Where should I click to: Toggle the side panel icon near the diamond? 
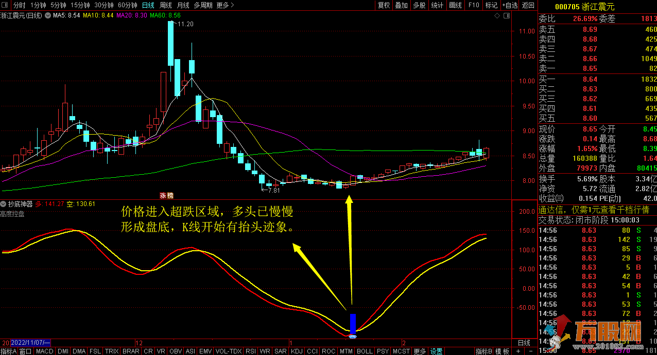[x=507, y=16]
